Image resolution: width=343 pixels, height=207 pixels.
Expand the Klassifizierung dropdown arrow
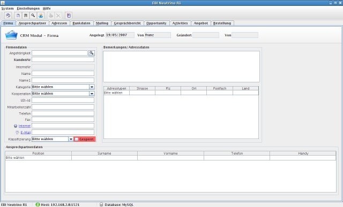[71, 139]
